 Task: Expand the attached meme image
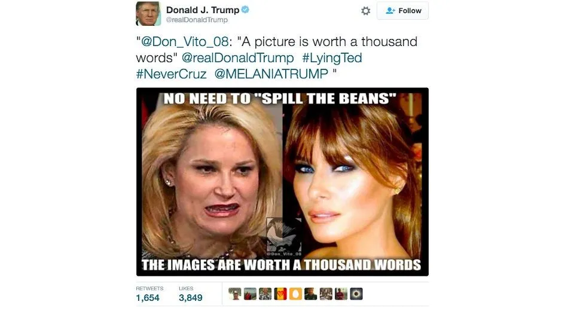(282, 182)
